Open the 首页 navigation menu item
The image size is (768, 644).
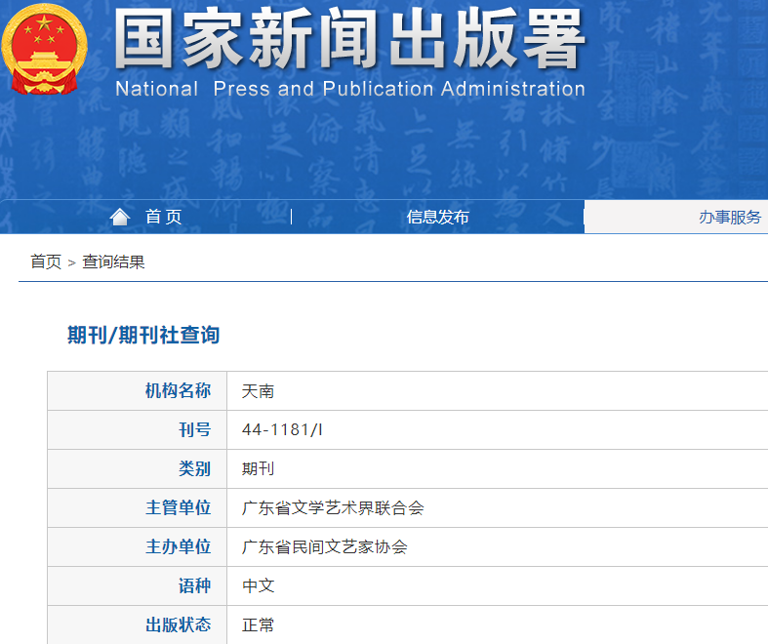[x=163, y=217]
